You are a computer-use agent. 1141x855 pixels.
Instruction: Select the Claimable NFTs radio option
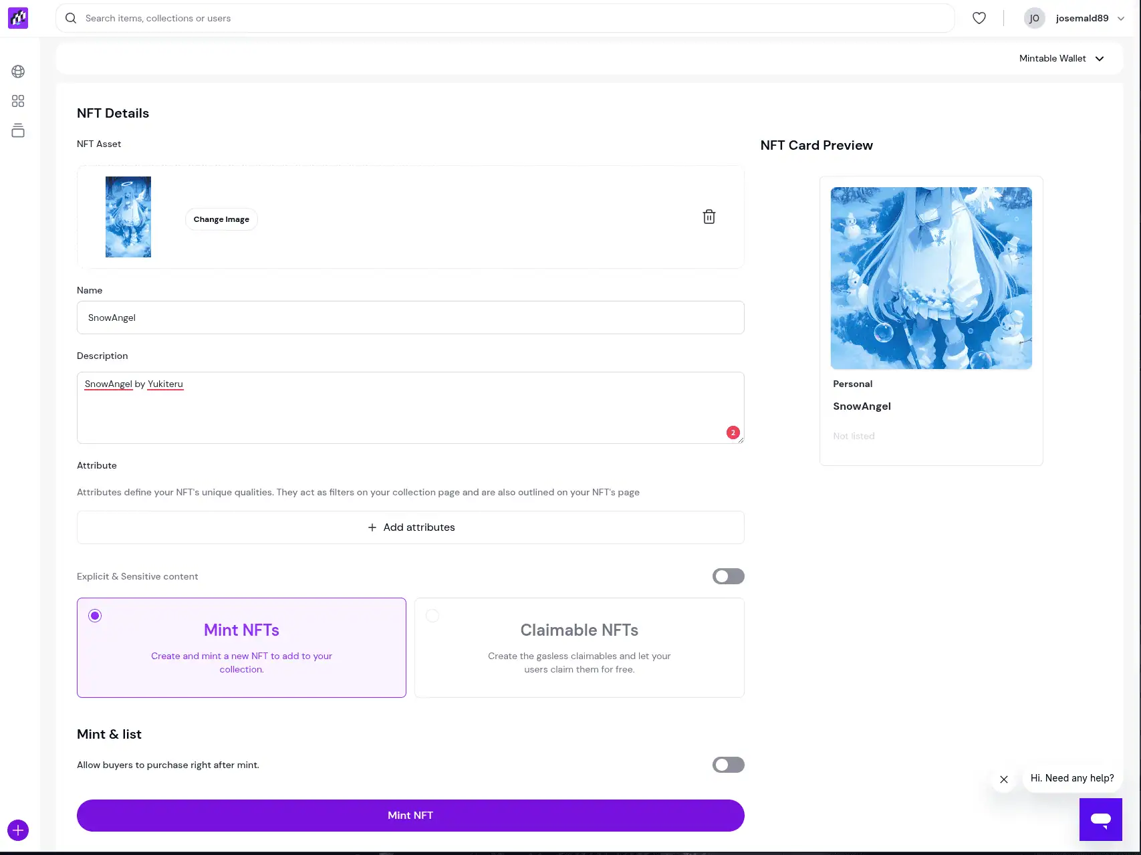[432, 616]
